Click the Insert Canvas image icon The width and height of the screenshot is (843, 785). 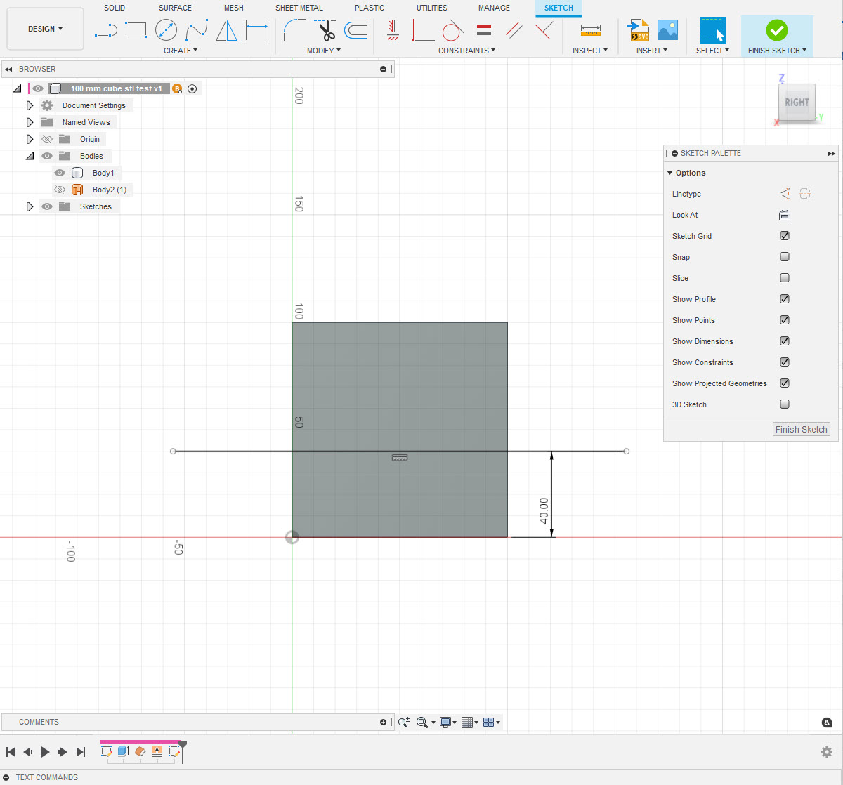pos(667,30)
